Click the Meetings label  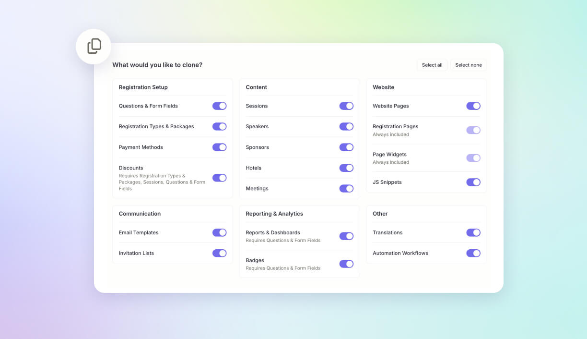(x=257, y=189)
